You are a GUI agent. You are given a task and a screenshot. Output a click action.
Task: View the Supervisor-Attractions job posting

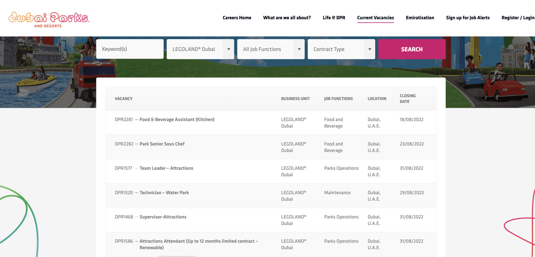tap(163, 217)
